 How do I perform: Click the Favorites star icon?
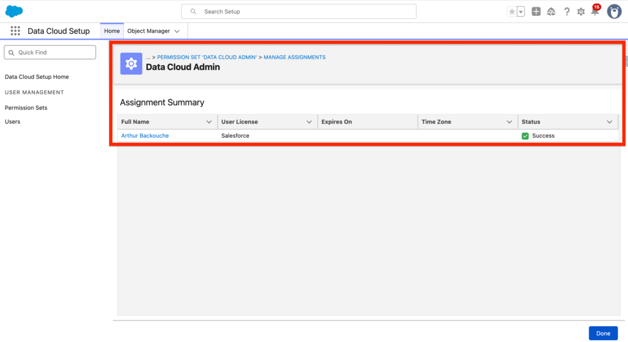[x=511, y=12]
